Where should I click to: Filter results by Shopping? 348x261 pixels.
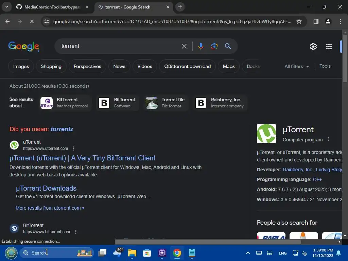pyautogui.click(x=51, y=66)
